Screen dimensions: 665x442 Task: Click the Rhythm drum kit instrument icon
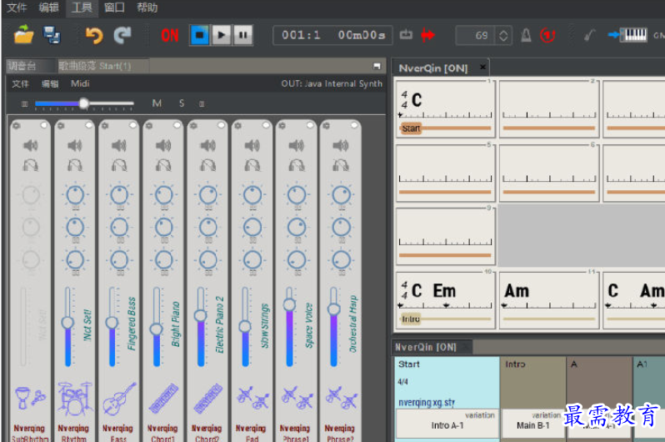pyautogui.click(x=75, y=399)
